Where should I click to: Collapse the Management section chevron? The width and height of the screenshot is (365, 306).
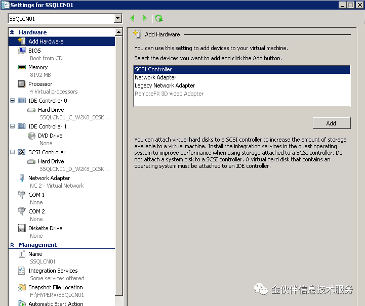12,245
